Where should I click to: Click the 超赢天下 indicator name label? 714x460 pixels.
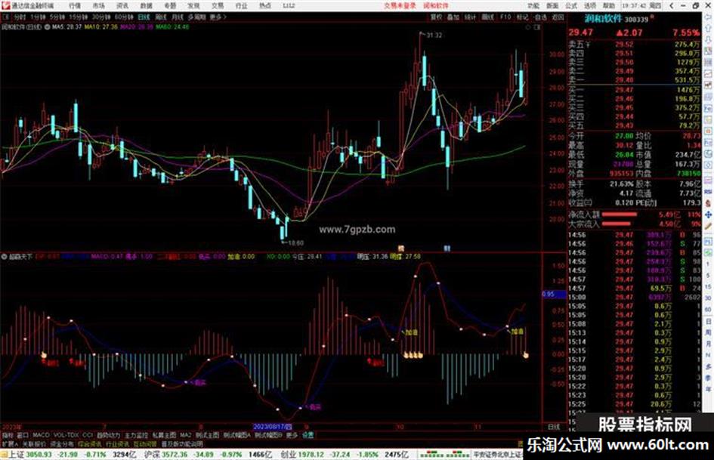coord(20,256)
